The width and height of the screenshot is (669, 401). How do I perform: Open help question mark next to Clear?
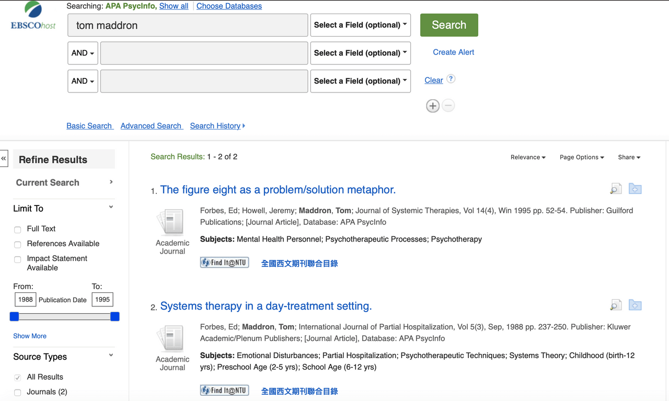(x=451, y=79)
